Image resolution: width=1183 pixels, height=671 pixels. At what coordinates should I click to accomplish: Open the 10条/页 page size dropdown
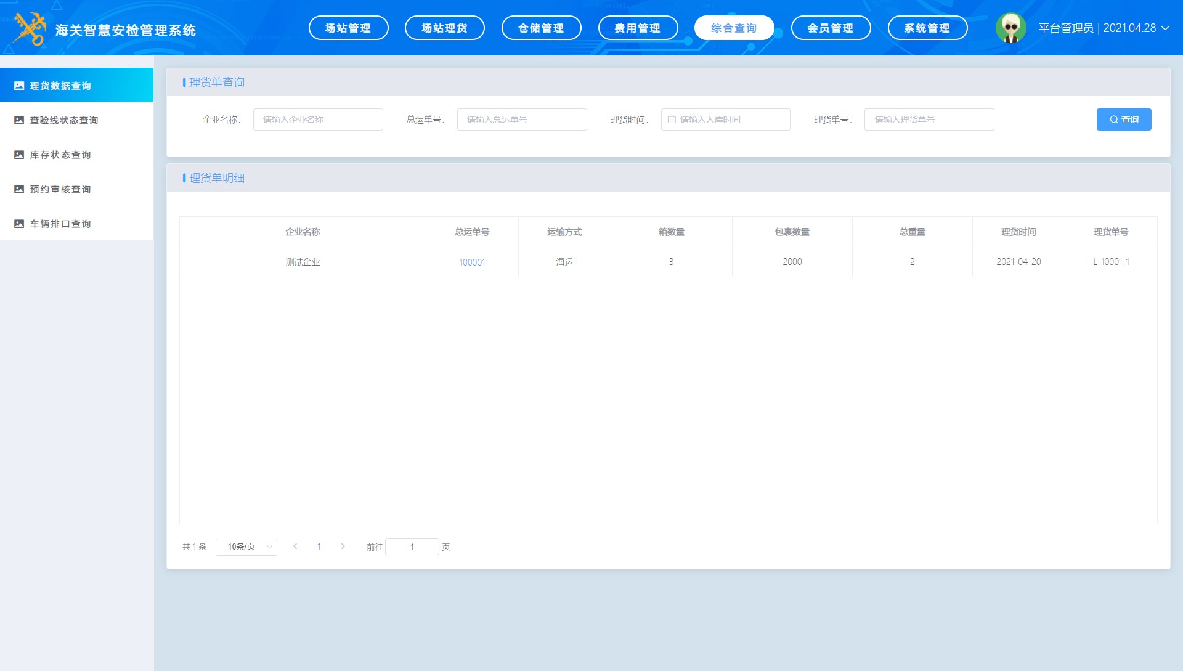point(246,547)
